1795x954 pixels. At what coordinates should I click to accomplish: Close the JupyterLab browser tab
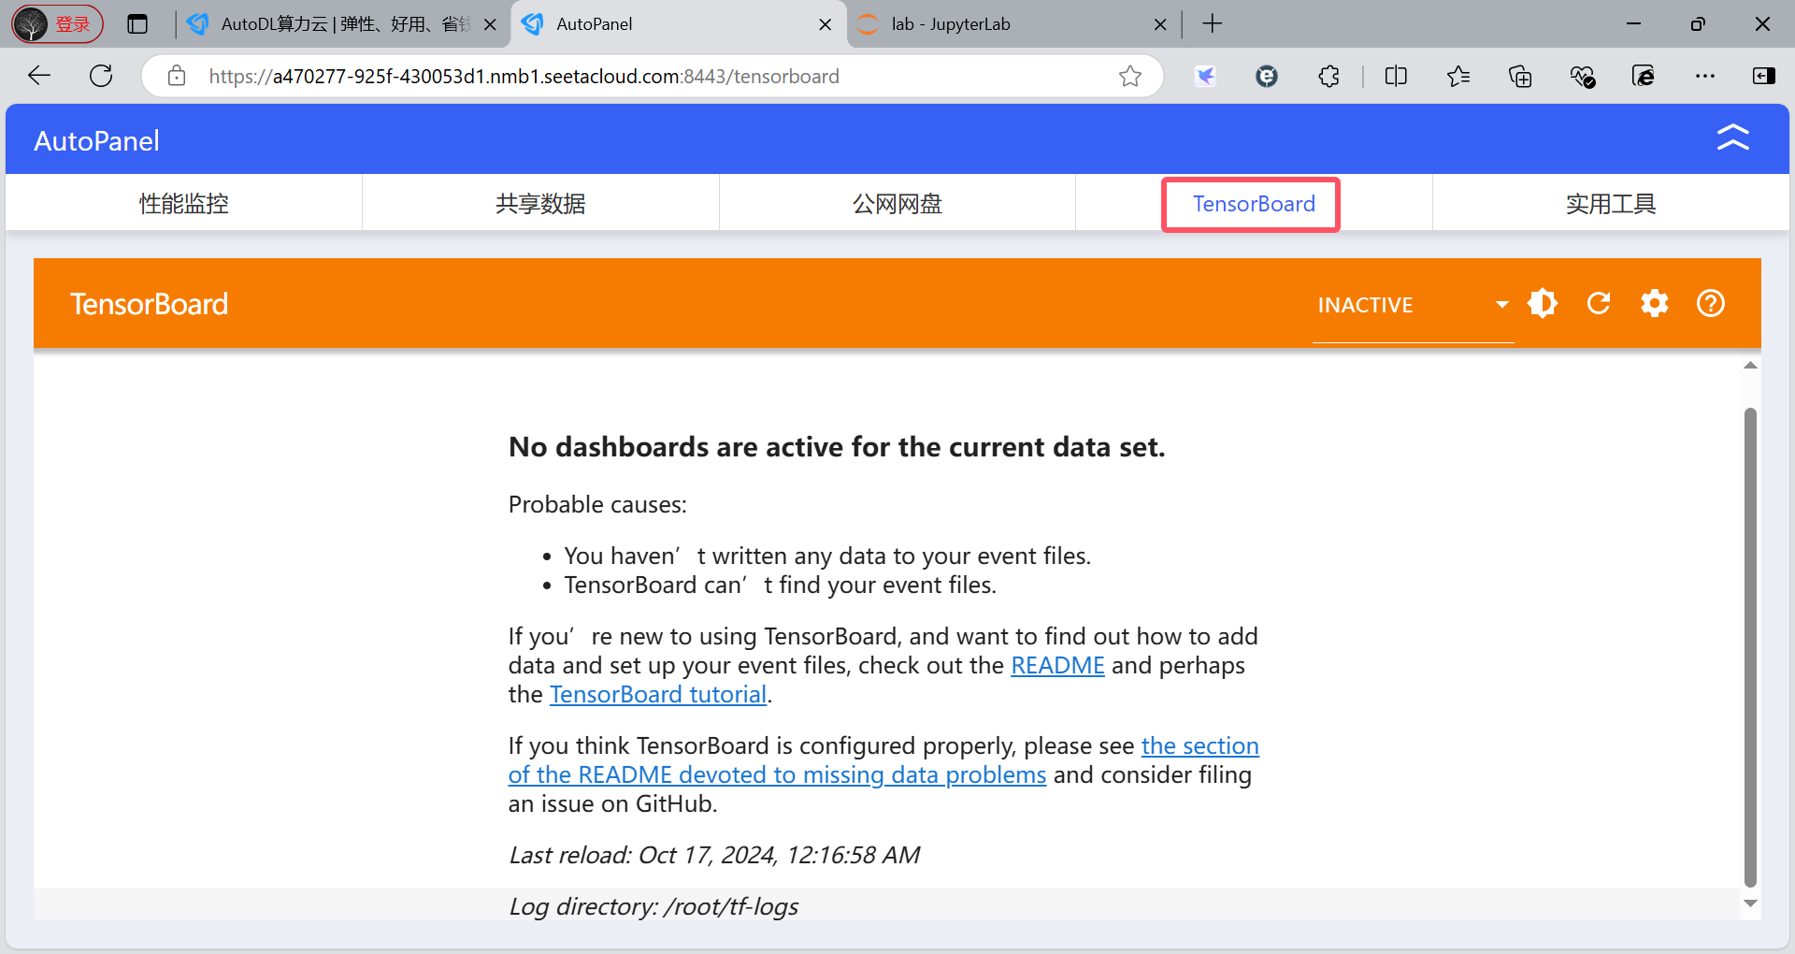click(1160, 24)
